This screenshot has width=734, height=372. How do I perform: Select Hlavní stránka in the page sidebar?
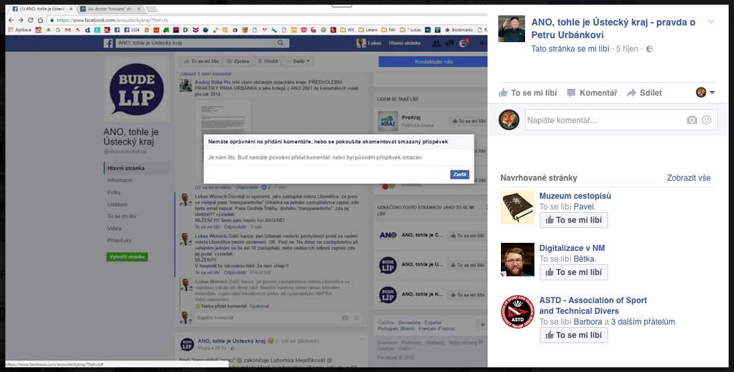coord(126,169)
